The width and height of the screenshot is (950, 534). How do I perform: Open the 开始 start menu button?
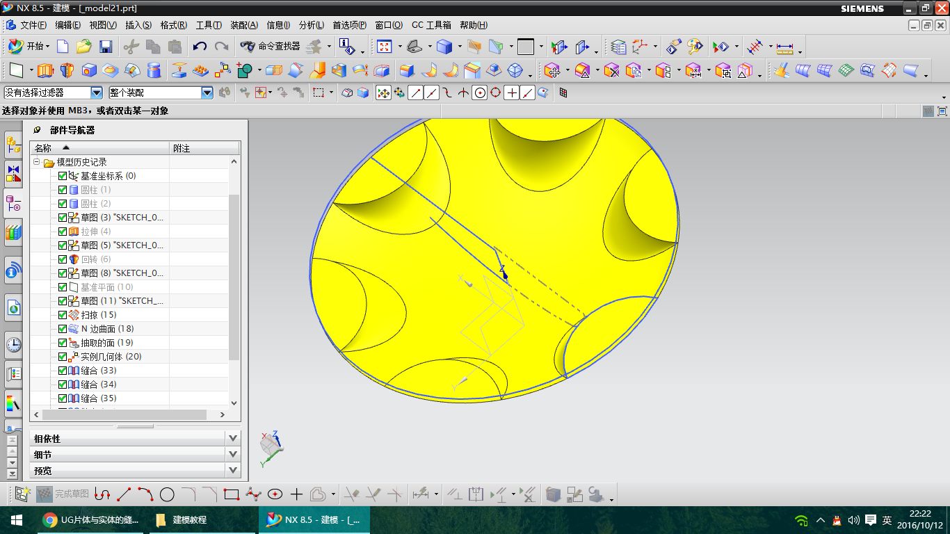29,46
